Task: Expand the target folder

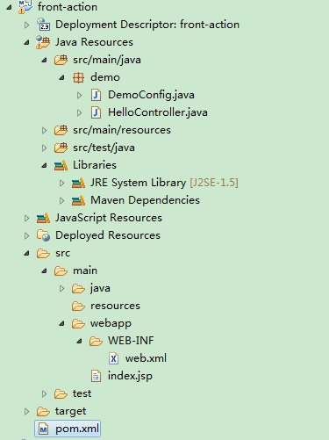Action: (x=26, y=411)
